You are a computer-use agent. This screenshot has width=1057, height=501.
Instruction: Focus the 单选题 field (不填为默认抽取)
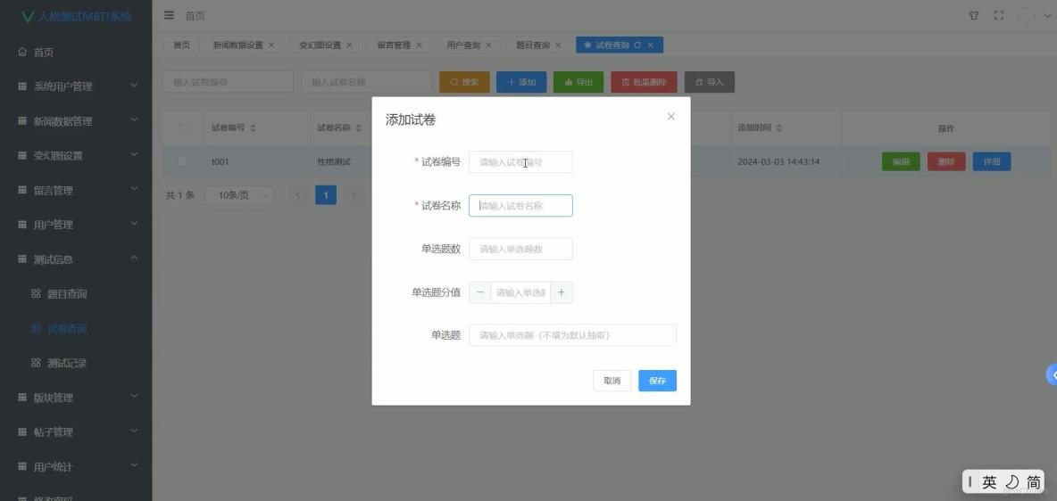click(572, 335)
